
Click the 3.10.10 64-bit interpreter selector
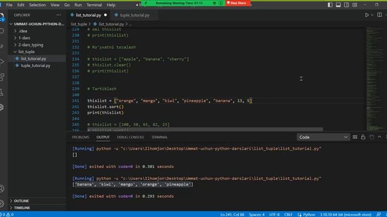pos(345,215)
